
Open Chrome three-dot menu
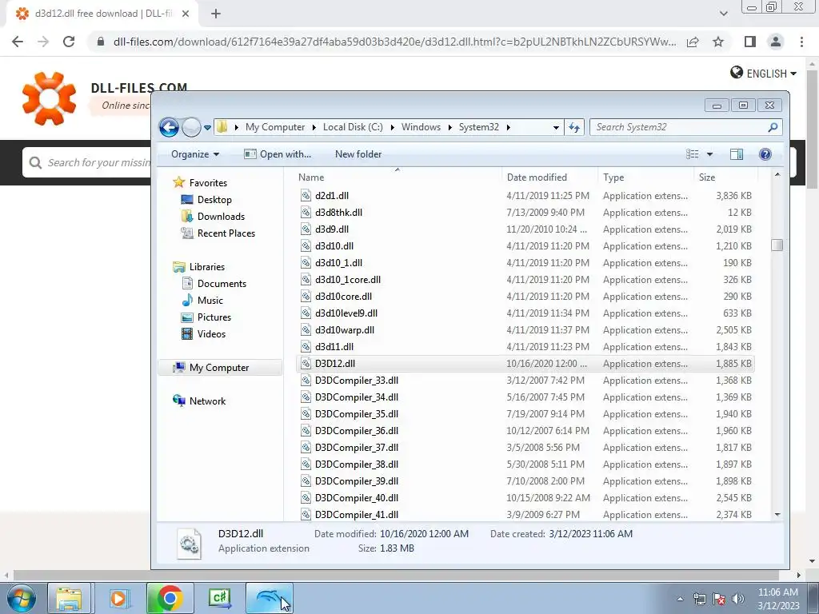[x=801, y=42]
